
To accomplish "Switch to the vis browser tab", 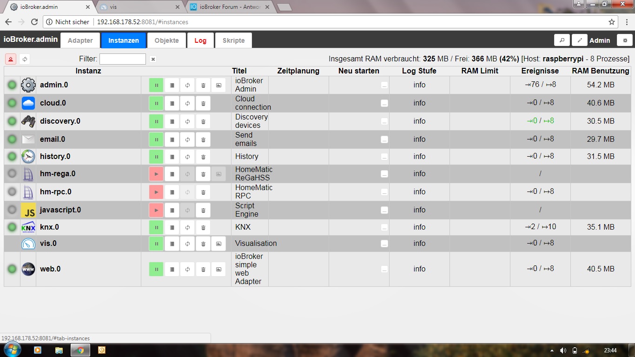I will (139, 7).
